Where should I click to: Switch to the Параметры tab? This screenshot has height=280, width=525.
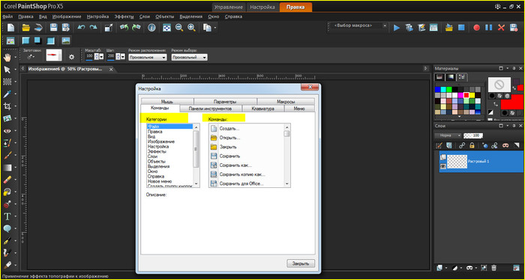[x=225, y=102]
